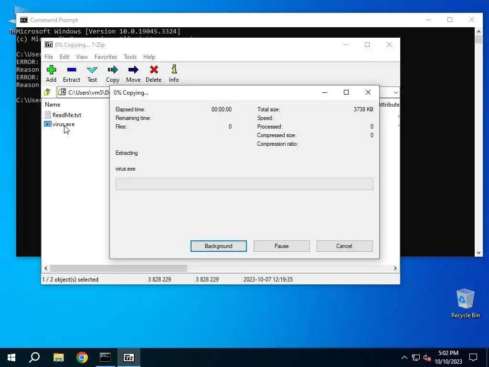This screenshot has width=489, height=367.
Task: Close the Copying progress dialog
Action: click(368, 92)
